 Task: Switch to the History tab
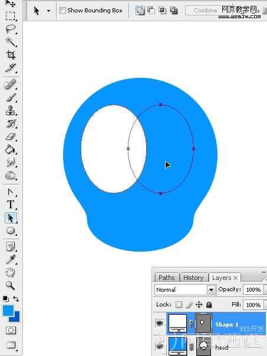[193, 278]
